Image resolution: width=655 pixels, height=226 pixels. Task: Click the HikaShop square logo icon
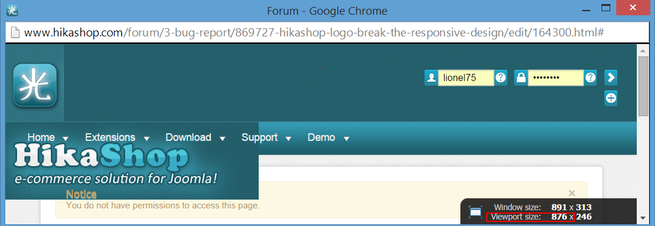click(35, 85)
